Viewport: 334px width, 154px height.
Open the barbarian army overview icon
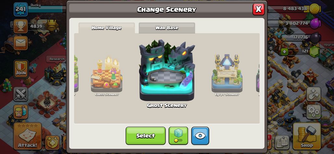(21, 112)
